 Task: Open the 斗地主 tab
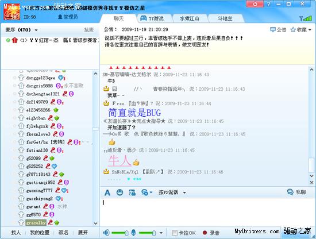225,18
